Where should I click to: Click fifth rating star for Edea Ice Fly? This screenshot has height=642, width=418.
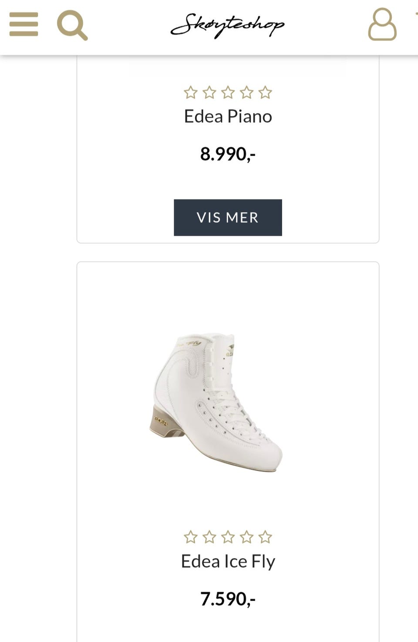pyautogui.click(x=265, y=538)
